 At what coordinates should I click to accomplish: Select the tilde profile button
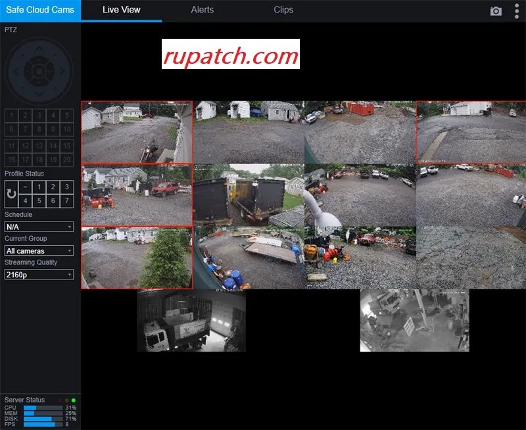(x=24, y=187)
